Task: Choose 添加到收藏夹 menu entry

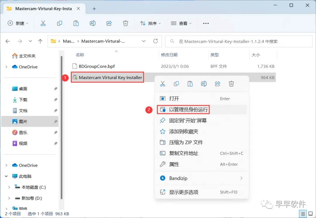Action: point(202,131)
